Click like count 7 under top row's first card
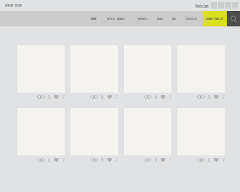The height and width of the screenshot is (192, 240). 63,97
